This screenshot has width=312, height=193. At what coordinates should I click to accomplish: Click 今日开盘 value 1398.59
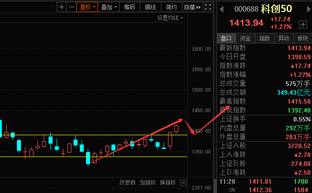[x=299, y=57]
